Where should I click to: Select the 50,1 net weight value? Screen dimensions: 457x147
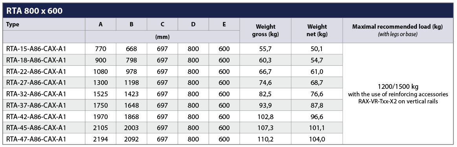coord(317,49)
